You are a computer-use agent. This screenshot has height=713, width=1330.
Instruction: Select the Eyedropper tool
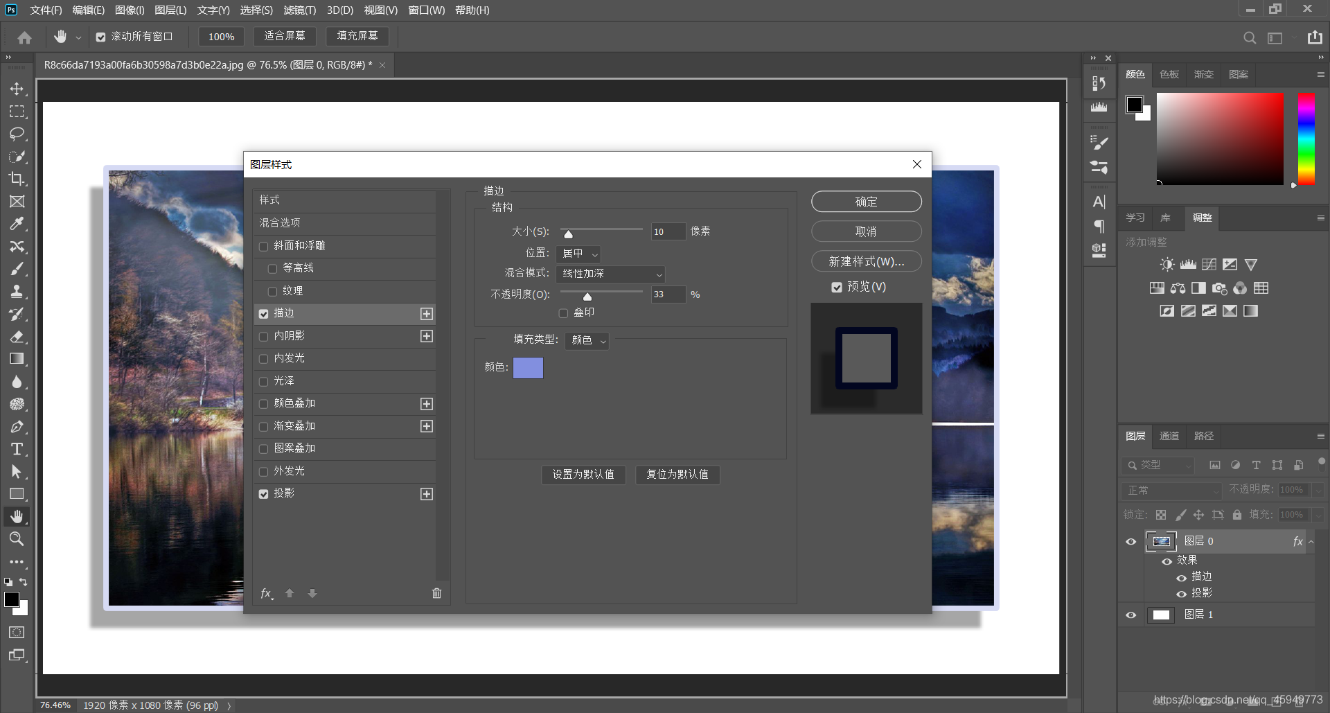17,224
